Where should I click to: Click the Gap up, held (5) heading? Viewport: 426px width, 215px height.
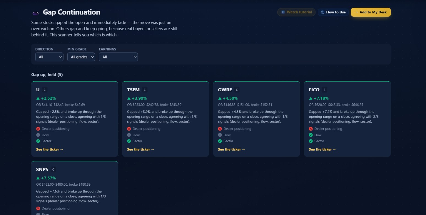pyautogui.click(x=47, y=75)
